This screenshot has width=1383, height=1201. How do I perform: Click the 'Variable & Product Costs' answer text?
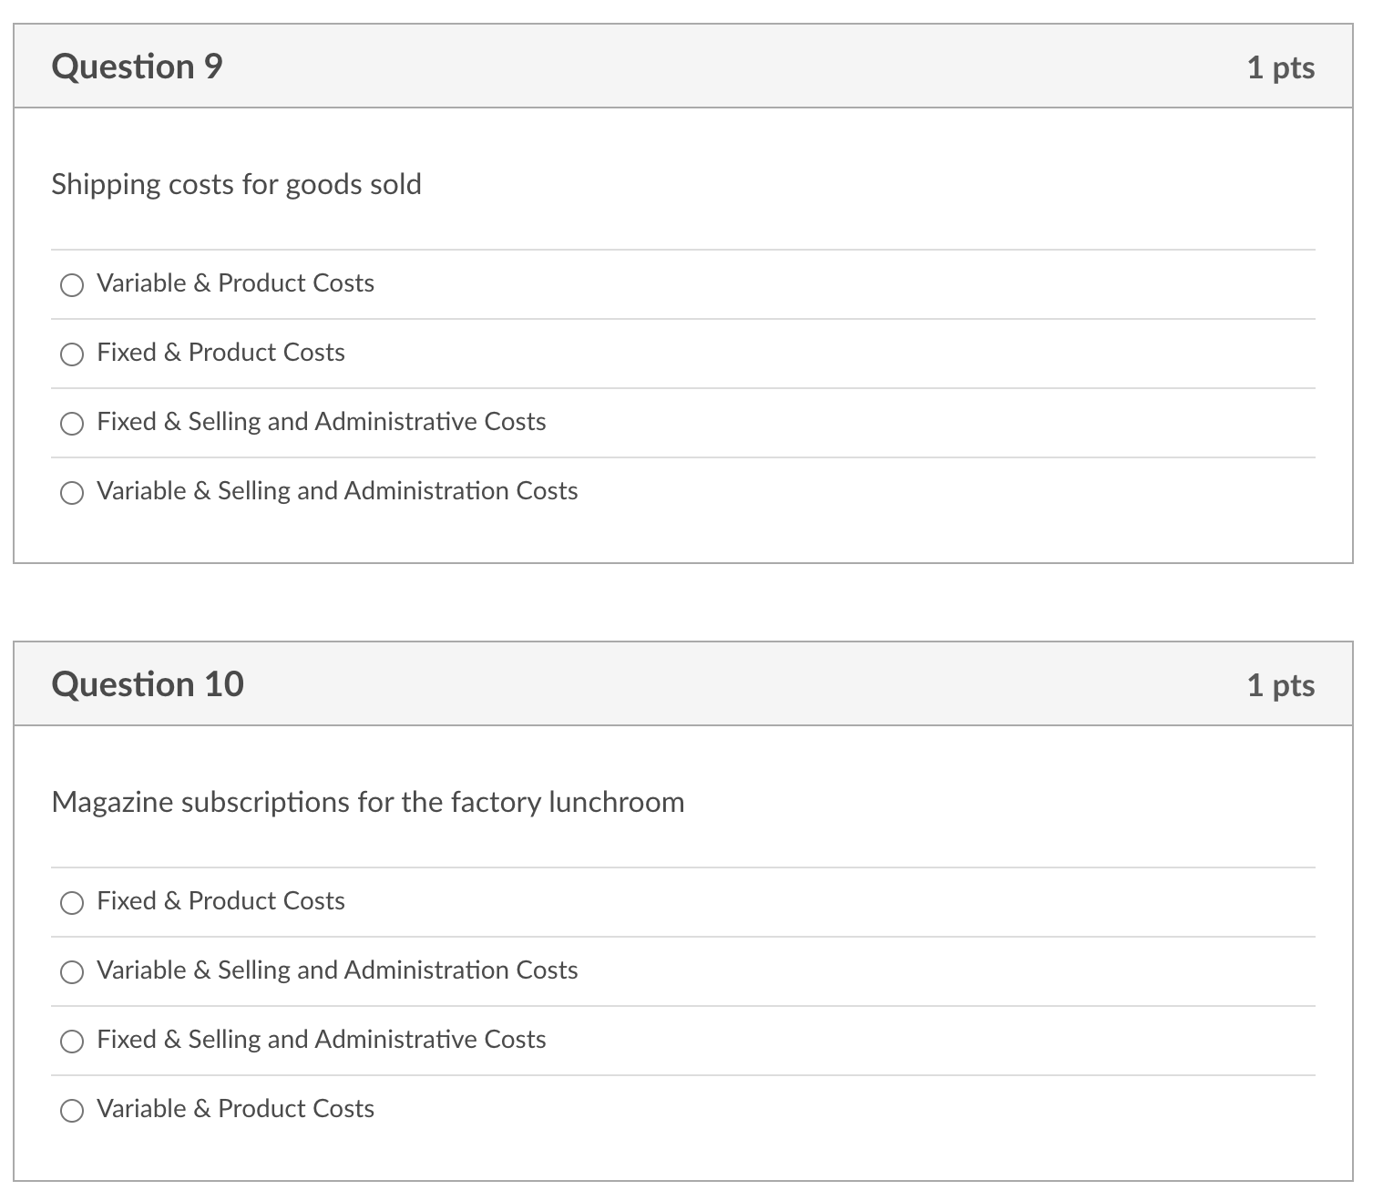(x=235, y=283)
